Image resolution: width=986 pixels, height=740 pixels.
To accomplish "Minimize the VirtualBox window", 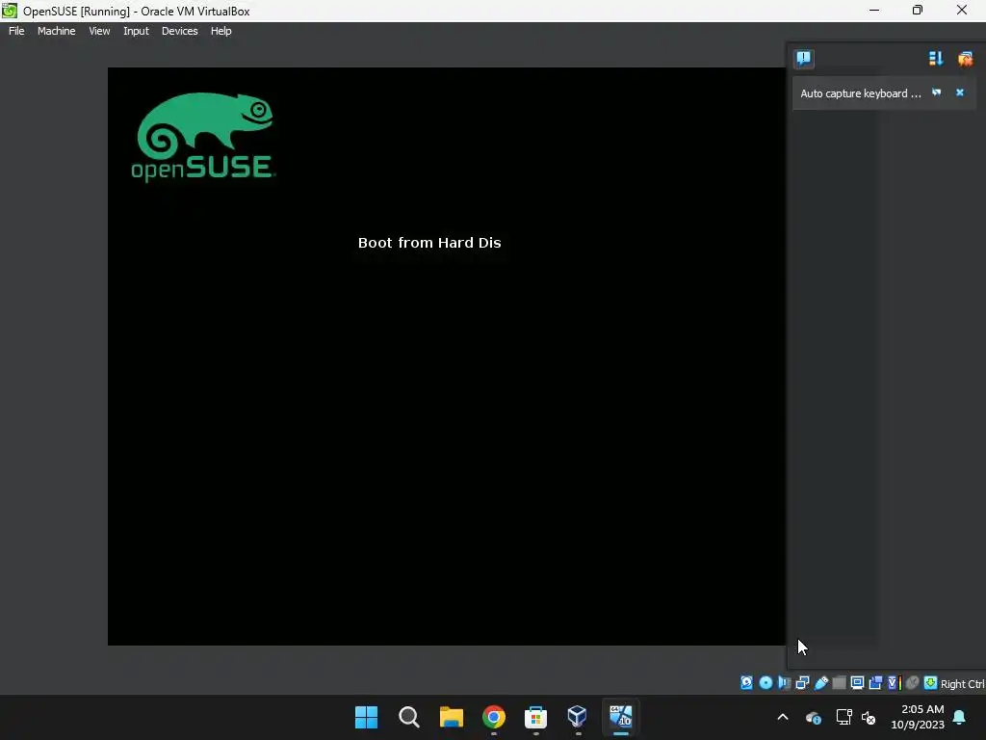I will coord(874,10).
